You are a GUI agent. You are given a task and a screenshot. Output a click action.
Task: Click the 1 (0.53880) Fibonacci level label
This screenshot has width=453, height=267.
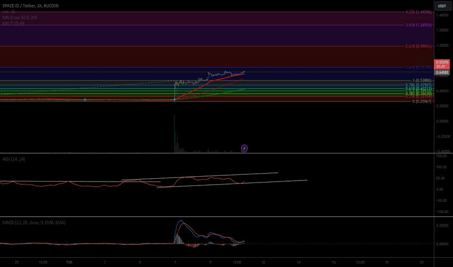pyautogui.click(x=422, y=80)
